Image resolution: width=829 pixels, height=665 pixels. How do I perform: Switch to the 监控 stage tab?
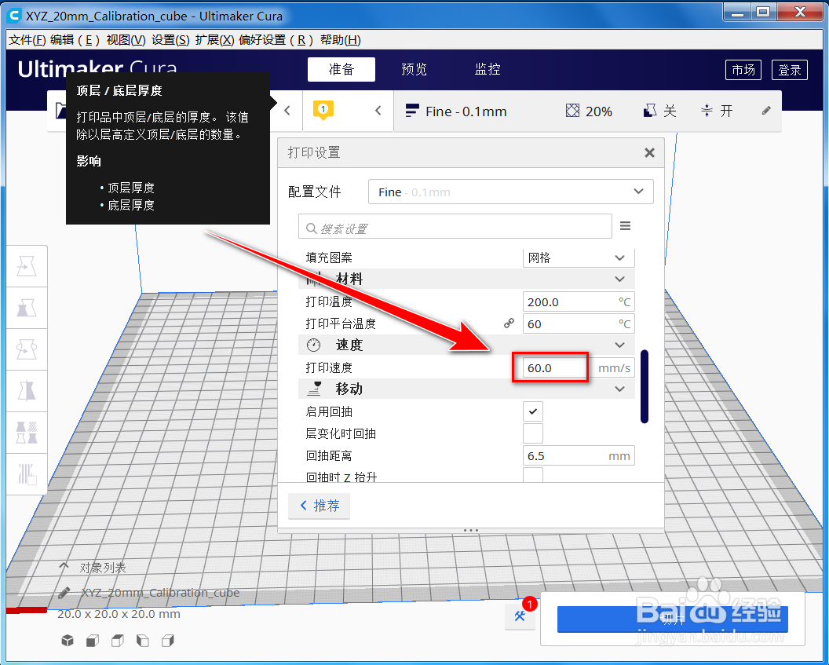click(488, 69)
